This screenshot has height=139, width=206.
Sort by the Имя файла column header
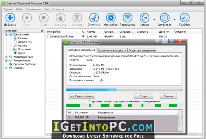pyautogui.click(x=64, y=32)
